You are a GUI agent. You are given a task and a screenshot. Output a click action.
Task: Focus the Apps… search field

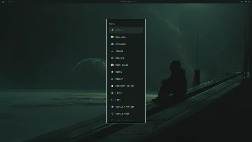[x=126, y=24]
